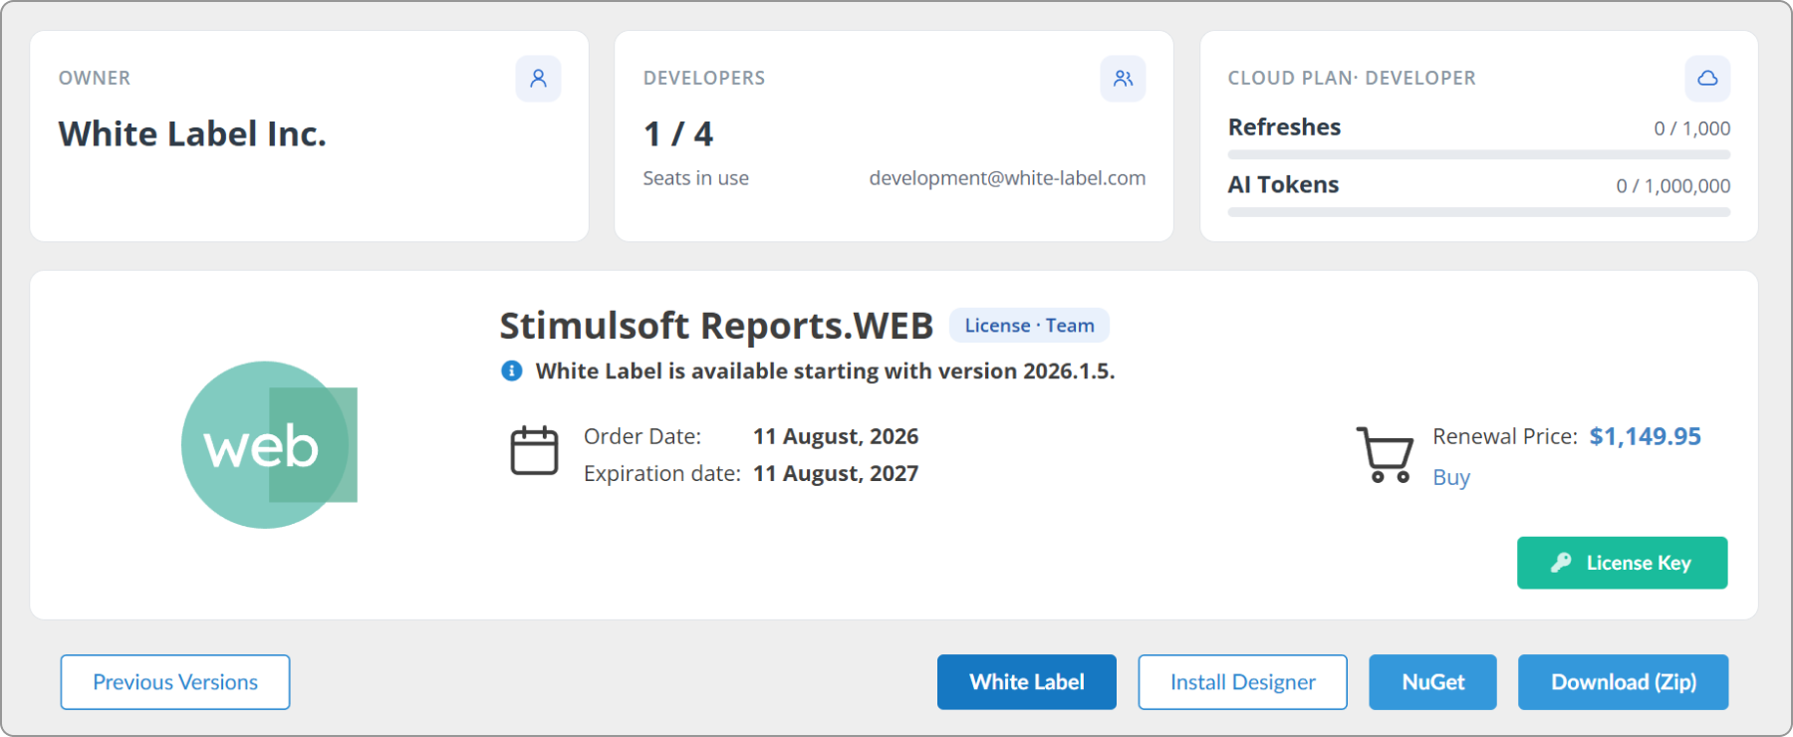The width and height of the screenshot is (1793, 737).
Task: Click the development@white-label.com email
Action: [x=1007, y=178]
